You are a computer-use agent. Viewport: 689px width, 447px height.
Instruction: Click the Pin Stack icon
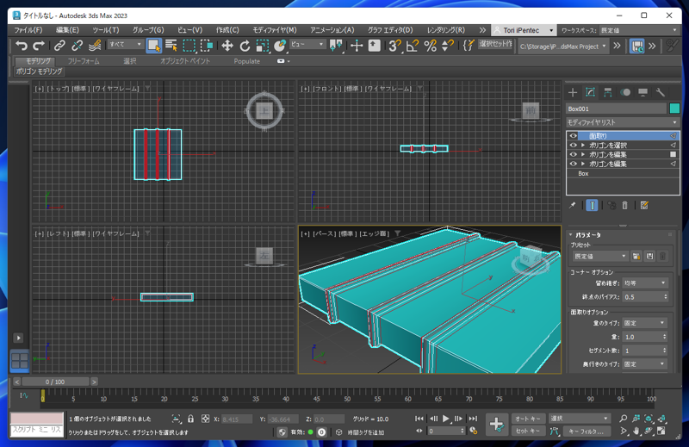[x=572, y=205]
